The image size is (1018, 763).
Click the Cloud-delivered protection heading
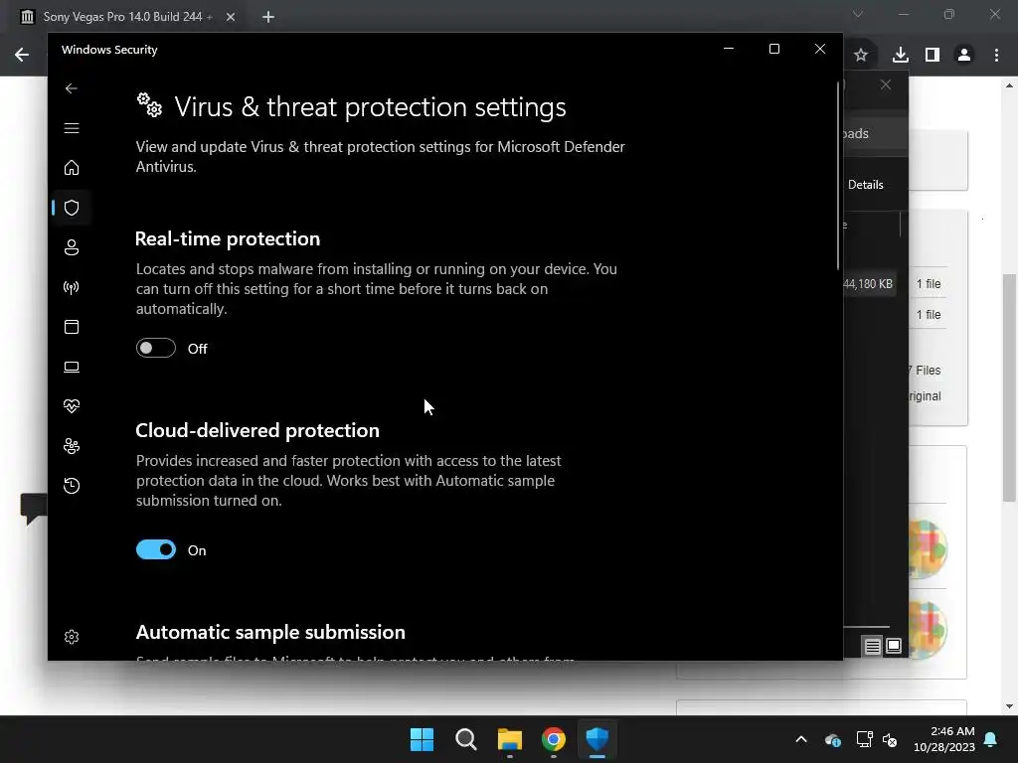click(257, 430)
